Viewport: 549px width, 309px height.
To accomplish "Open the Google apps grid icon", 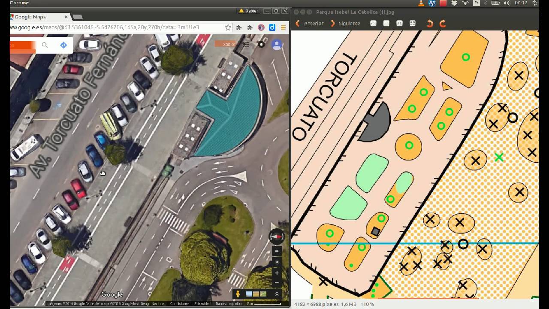I will tap(246, 44).
